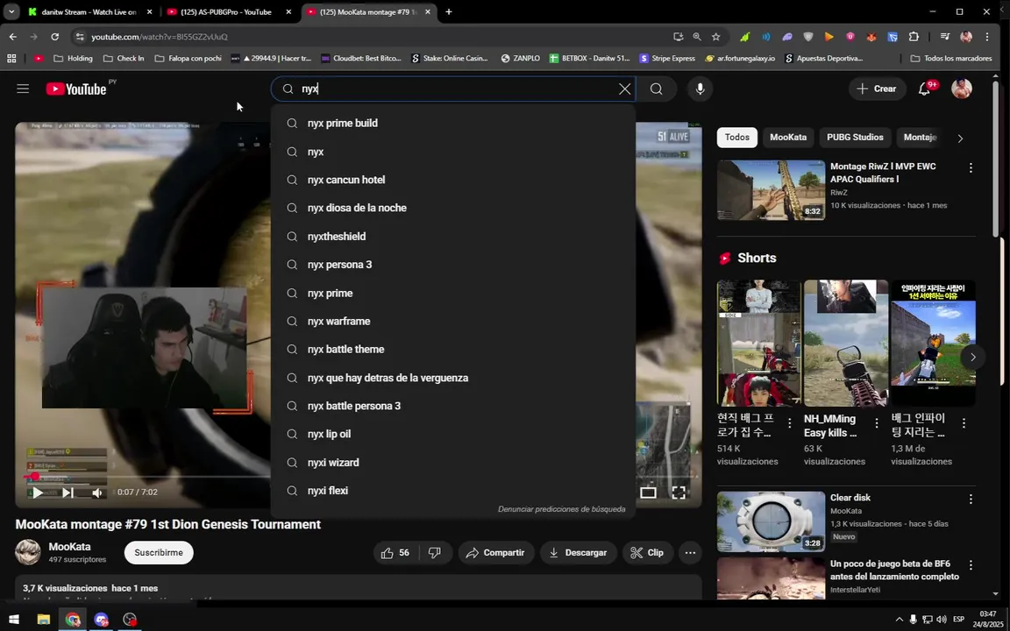Open the account avatar menu

[962, 89]
